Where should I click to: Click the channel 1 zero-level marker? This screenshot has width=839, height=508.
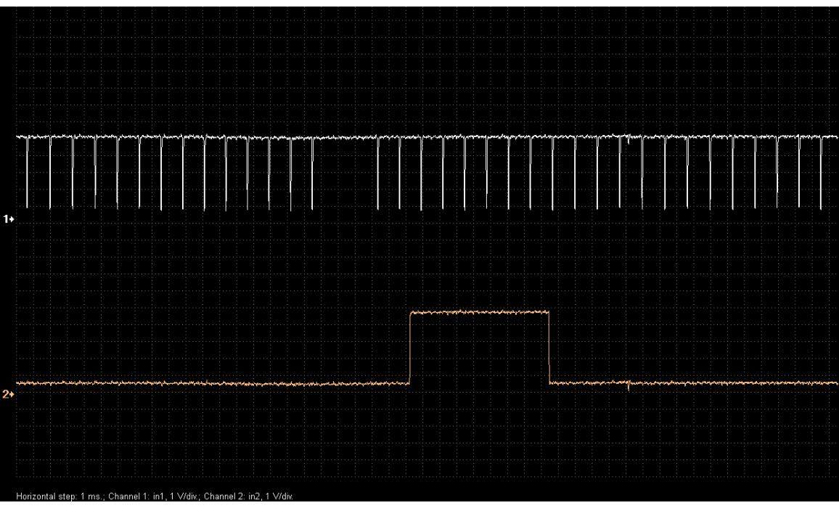pyautogui.click(x=8, y=218)
